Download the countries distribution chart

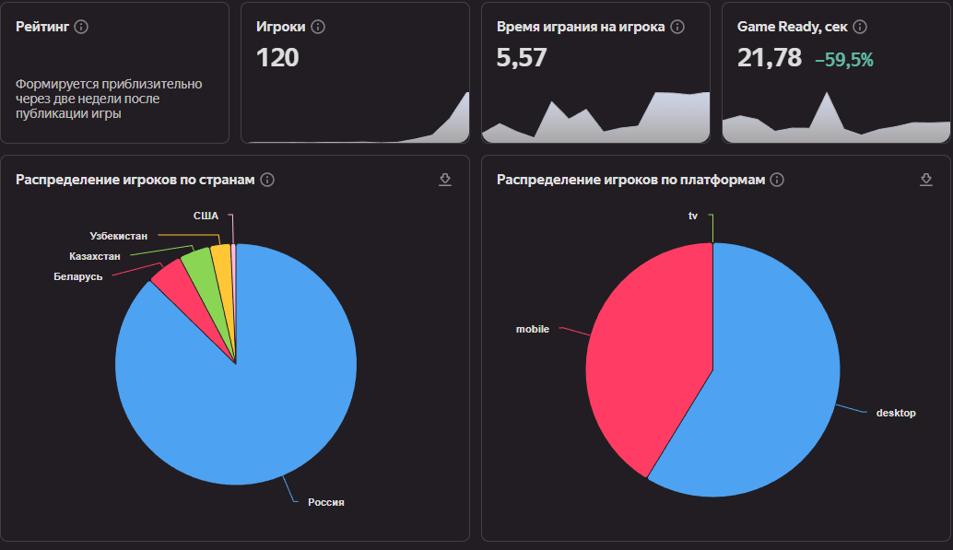[x=445, y=180]
